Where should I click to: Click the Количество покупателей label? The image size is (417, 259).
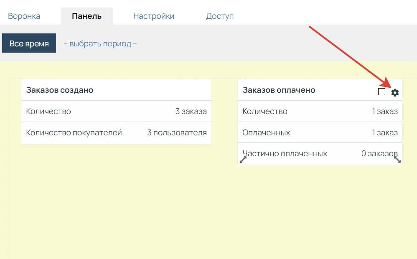point(74,132)
